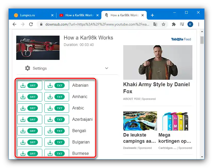The height and width of the screenshot is (168, 213).
Task: Open the campings ad thumbnail
Action: 140,121
